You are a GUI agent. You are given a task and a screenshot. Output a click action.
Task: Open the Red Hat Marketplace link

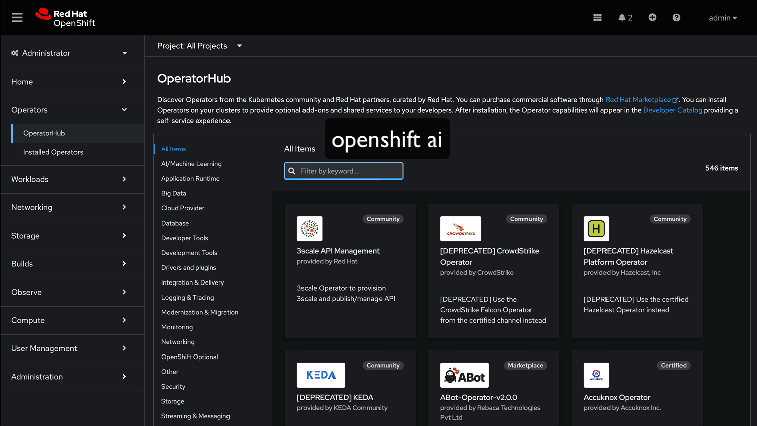[x=642, y=100]
